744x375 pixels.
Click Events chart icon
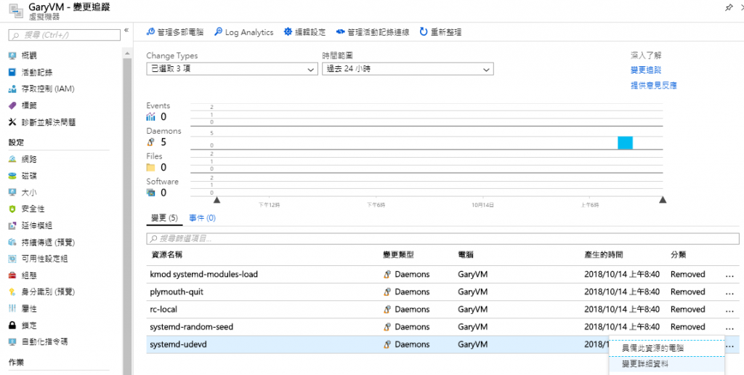(151, 116)
